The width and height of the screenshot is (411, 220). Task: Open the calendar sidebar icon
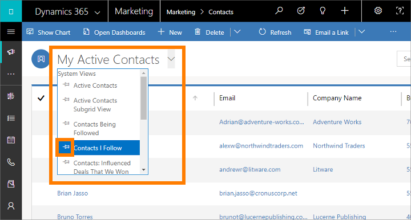(x=11, y=140)
